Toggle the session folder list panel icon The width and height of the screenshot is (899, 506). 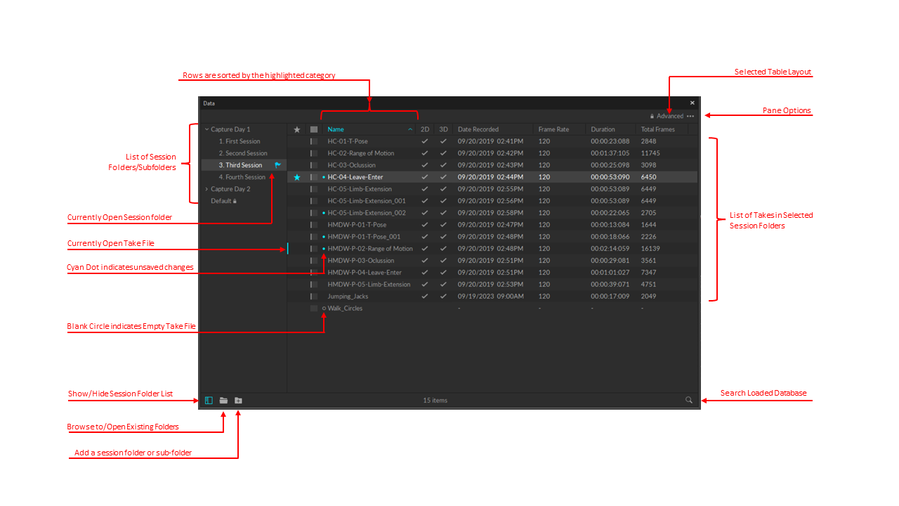(x=209, y=401)
